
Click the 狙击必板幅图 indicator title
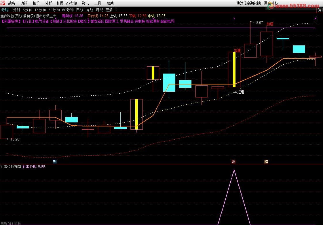(11, 166)
